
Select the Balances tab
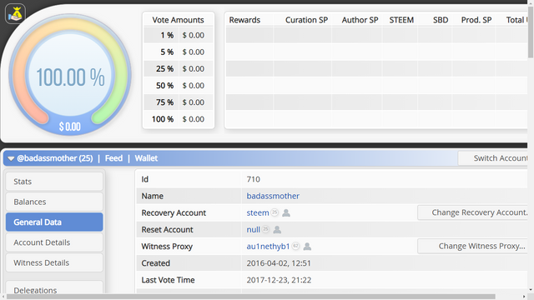(54, 202)
